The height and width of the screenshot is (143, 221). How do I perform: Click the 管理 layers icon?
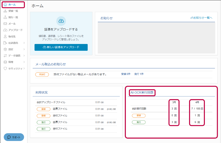pyautogui.click(x=5, y=62)
